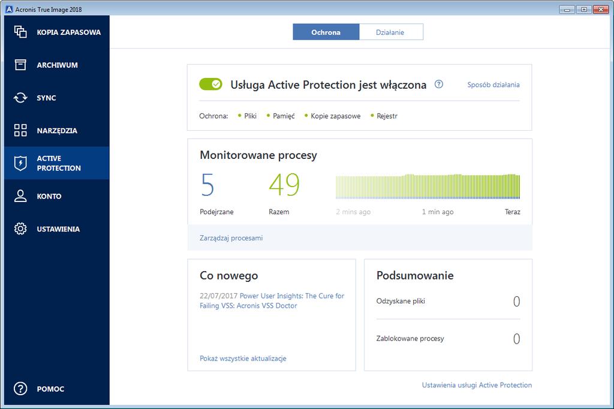Turn off the Active Protection service switch

(210, 84)
